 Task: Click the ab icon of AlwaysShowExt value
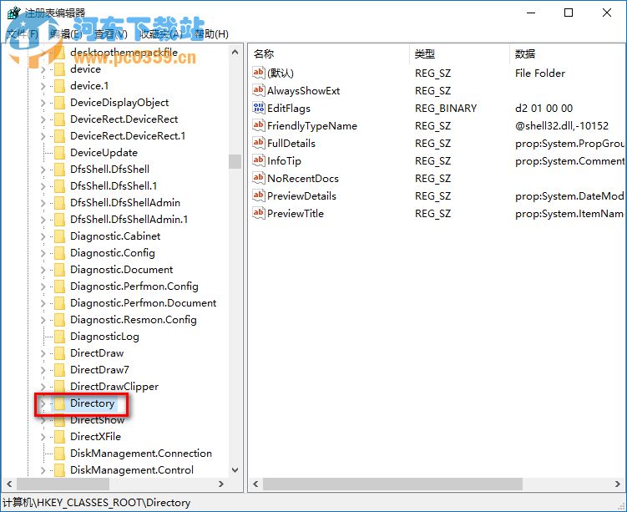tap(258, 90)
